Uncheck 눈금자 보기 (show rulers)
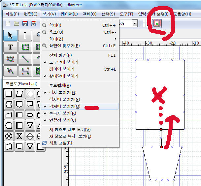 pos(62,113)
